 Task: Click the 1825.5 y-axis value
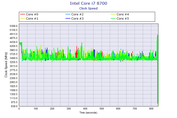tap(14, 86)
